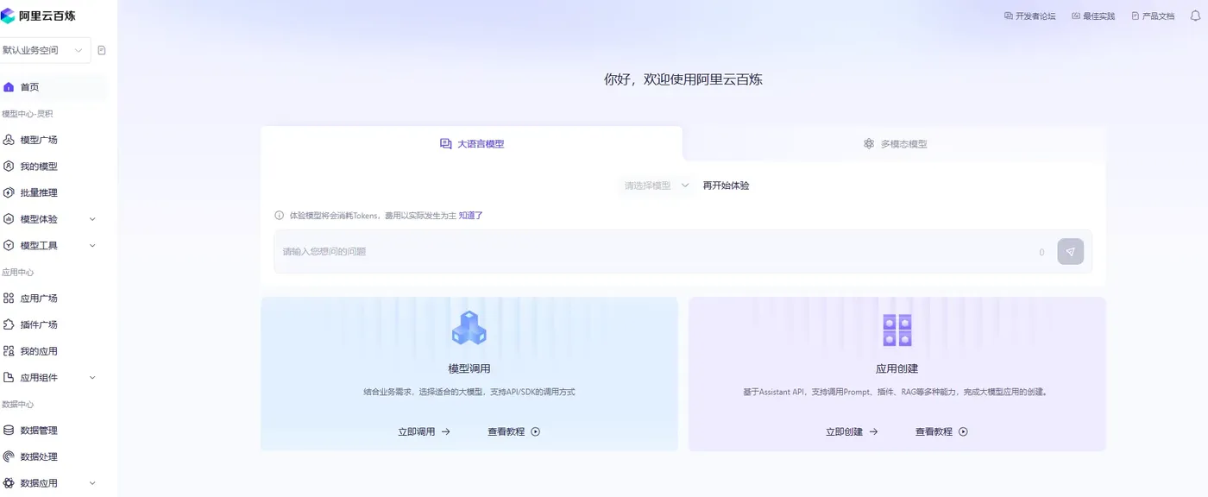
Task: Switch to the 大语言模型 tab
Action: pyautogui.click(x=471, y=144)
